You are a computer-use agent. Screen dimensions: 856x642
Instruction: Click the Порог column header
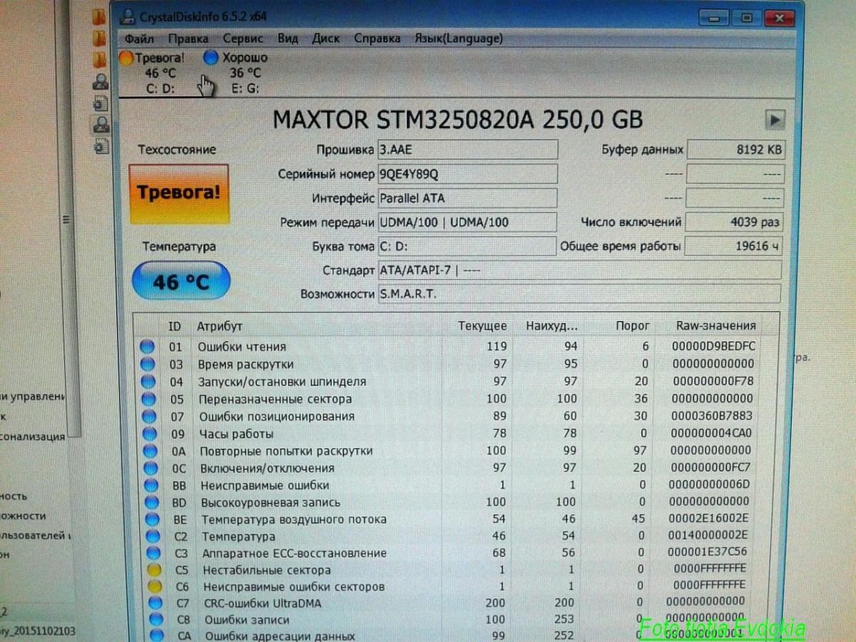coord(633,326)
